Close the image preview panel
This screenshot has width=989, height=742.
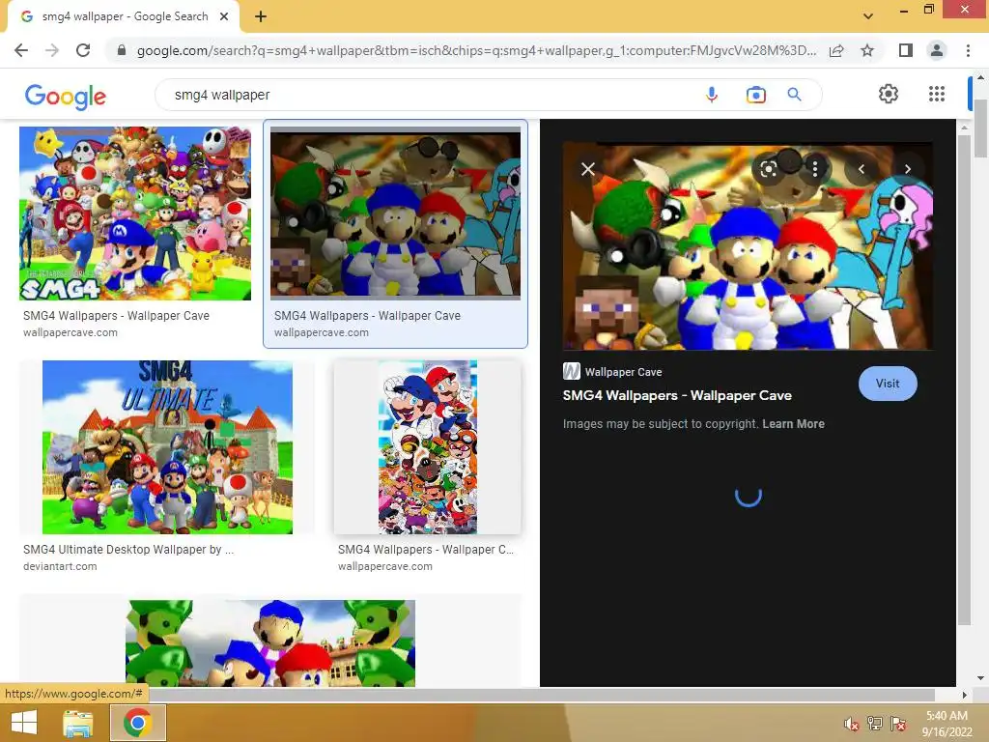(x=588, y=169)
